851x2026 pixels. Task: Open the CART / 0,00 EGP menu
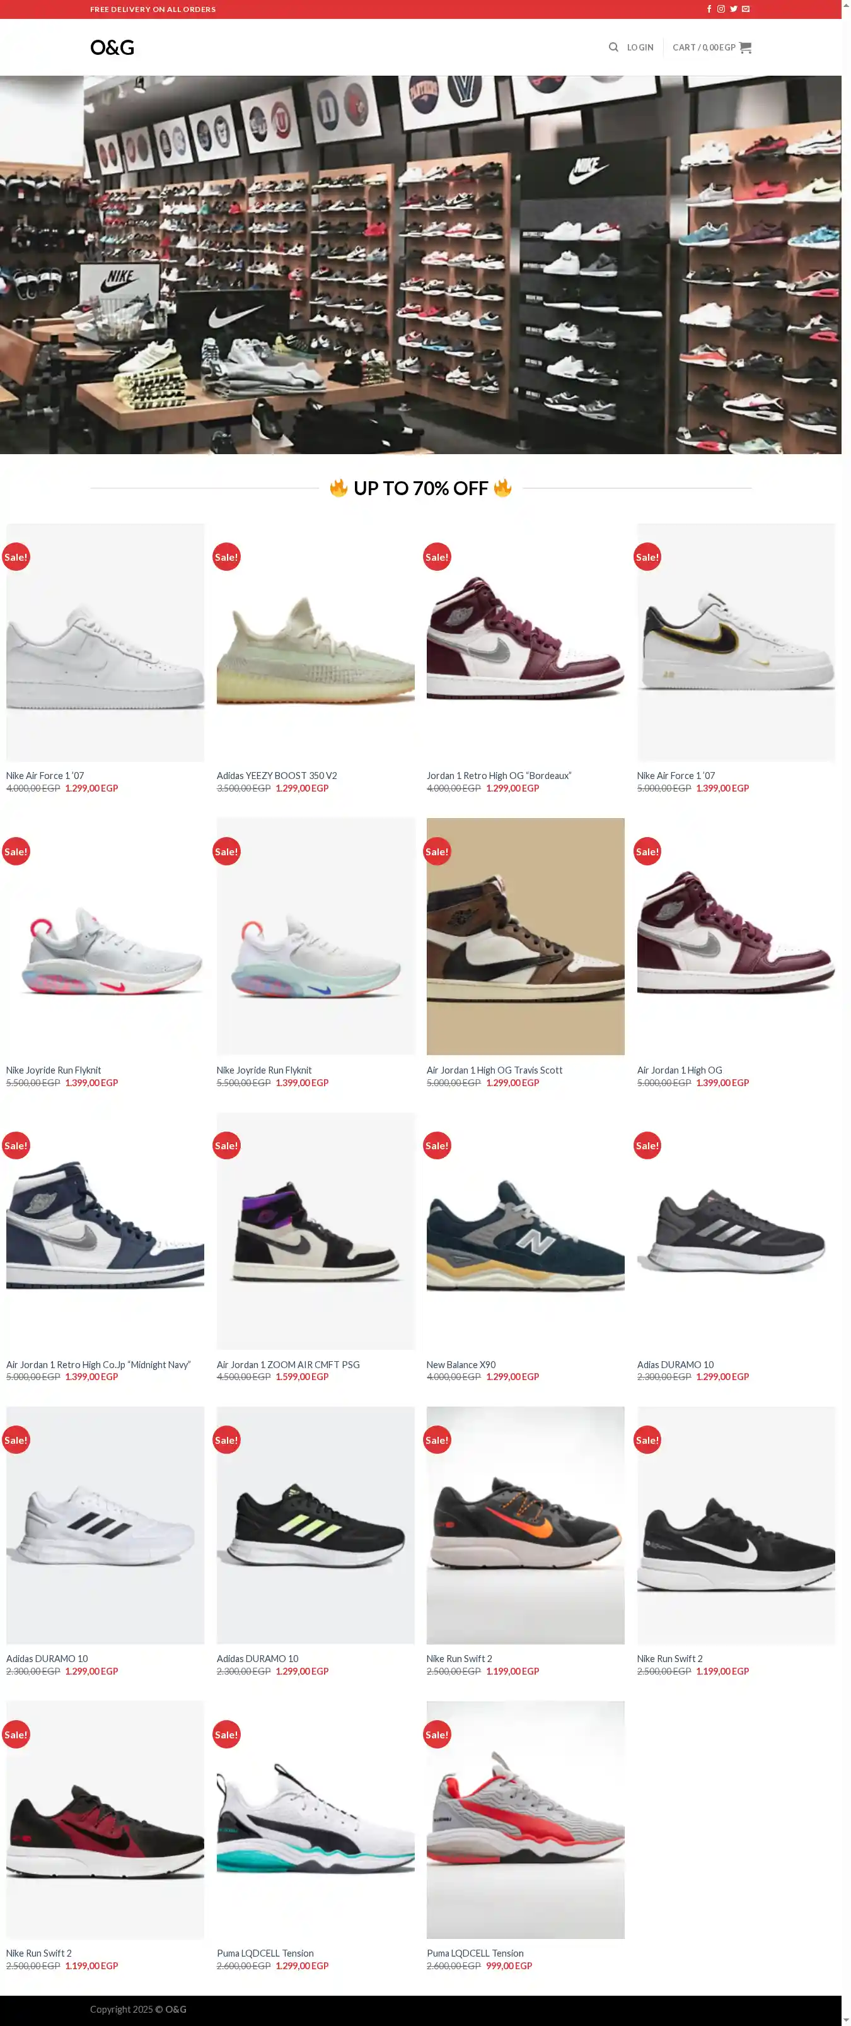(712, 47)
